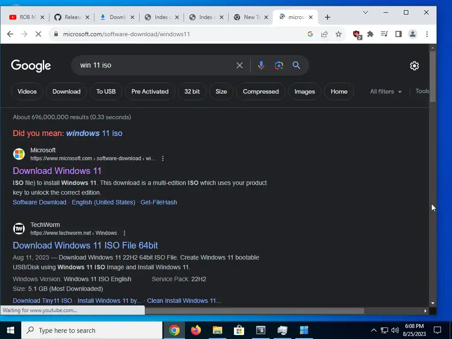View site information lock icon

pos(56,34)
